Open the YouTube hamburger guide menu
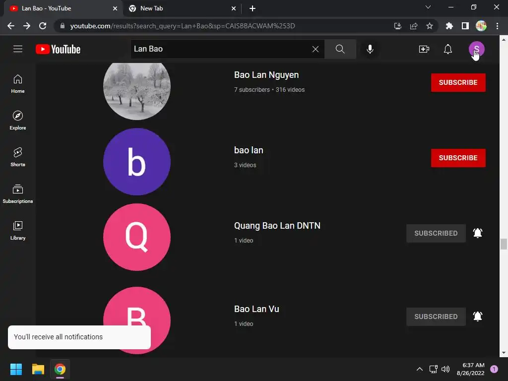508x381 pixels. [18, 49]
